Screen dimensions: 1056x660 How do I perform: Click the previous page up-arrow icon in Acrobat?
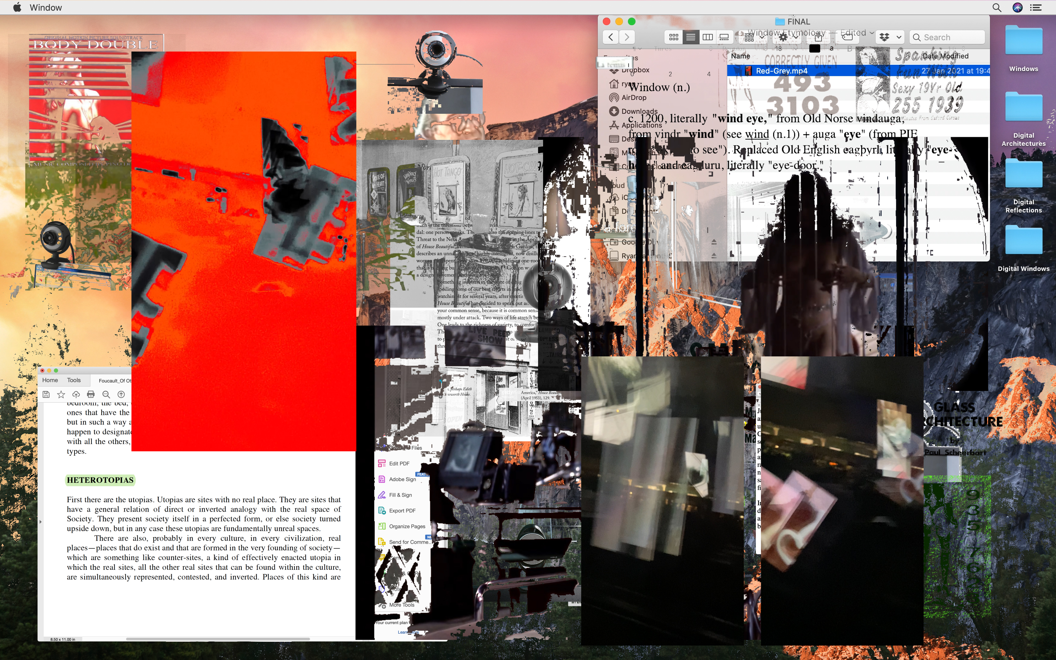121,394
